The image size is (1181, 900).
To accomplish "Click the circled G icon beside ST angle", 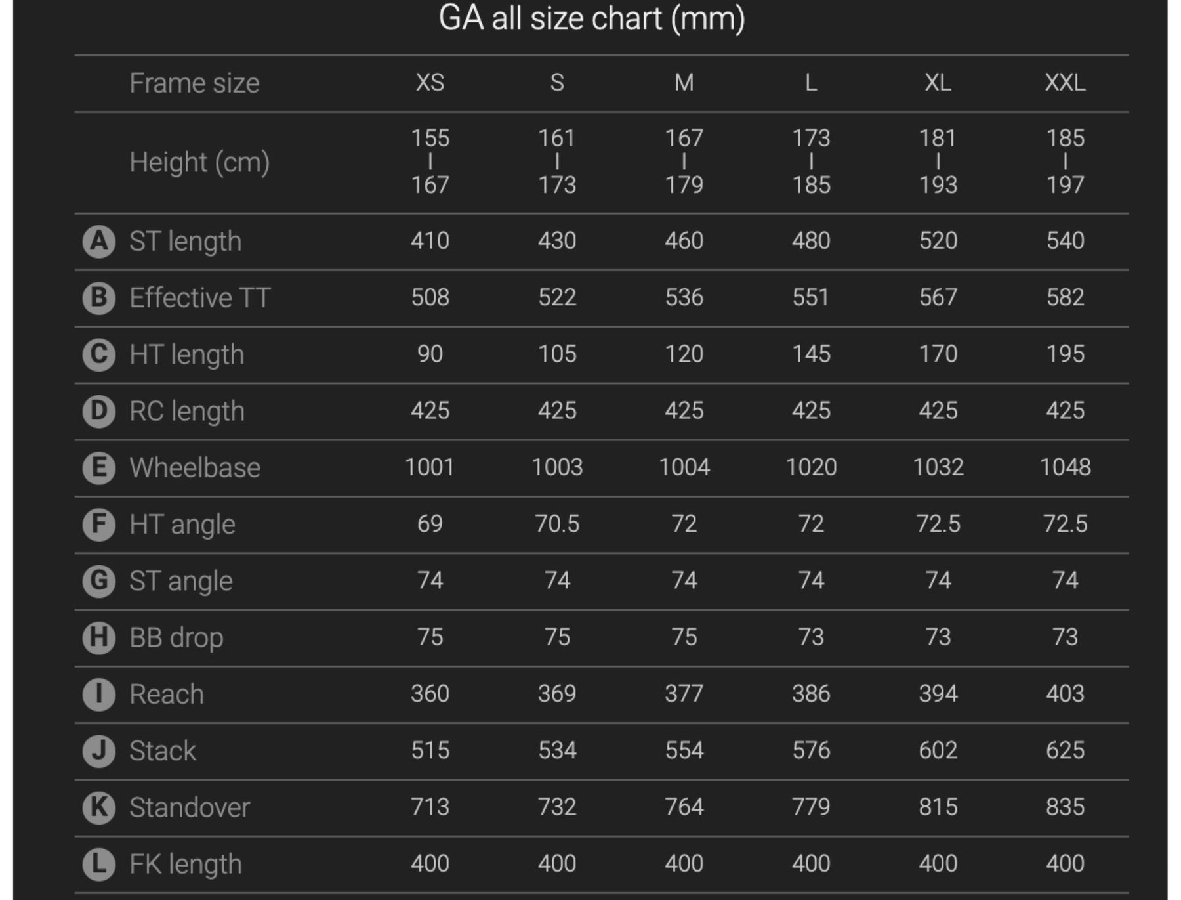I will (x=99, y=581).
